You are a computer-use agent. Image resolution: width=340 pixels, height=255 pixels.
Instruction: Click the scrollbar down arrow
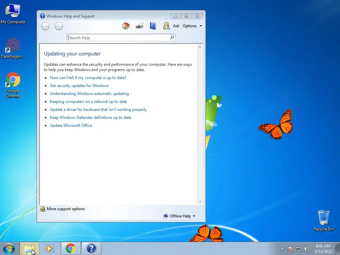pyautogui.click(x=200, y=202)
